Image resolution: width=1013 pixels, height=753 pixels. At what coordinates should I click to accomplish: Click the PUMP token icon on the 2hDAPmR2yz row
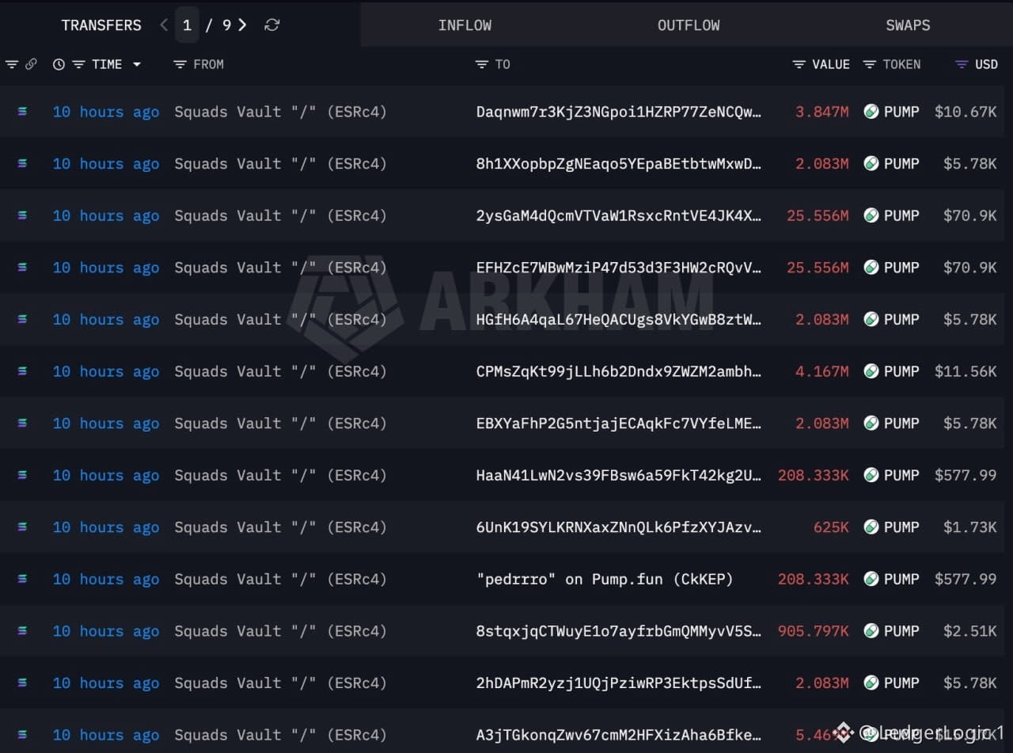871,683
